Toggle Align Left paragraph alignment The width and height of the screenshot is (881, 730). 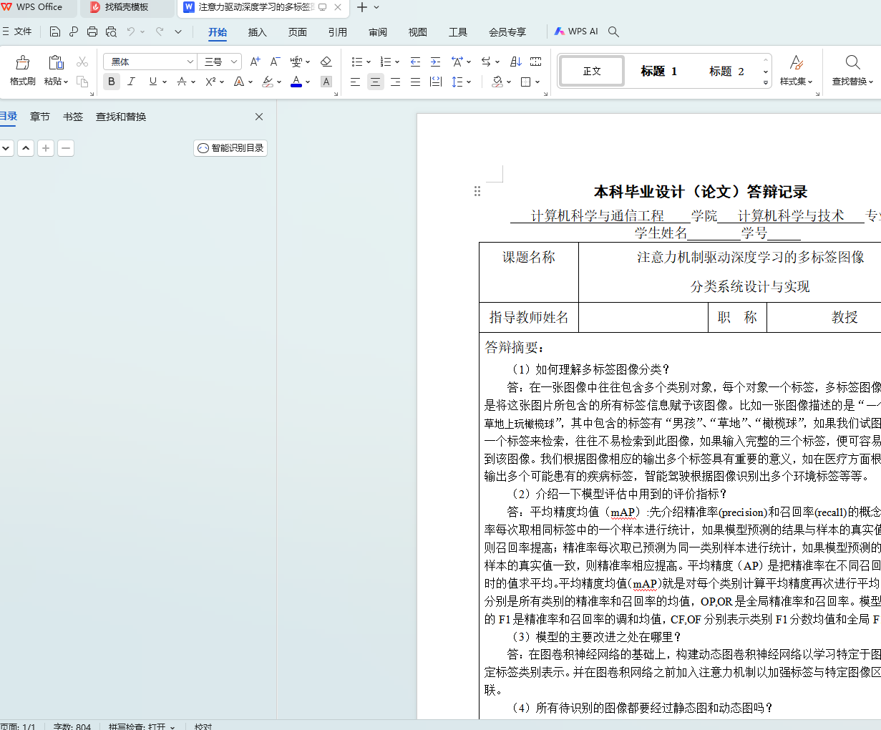click(x=355, y=82)
